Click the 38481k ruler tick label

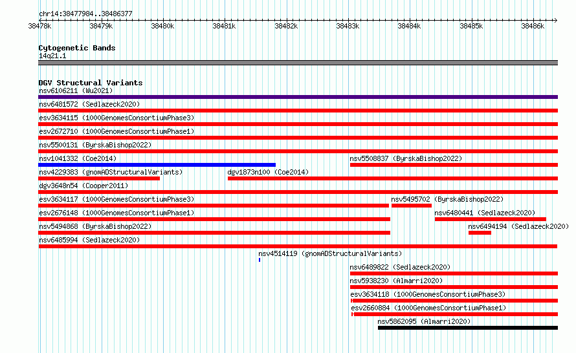224,26
